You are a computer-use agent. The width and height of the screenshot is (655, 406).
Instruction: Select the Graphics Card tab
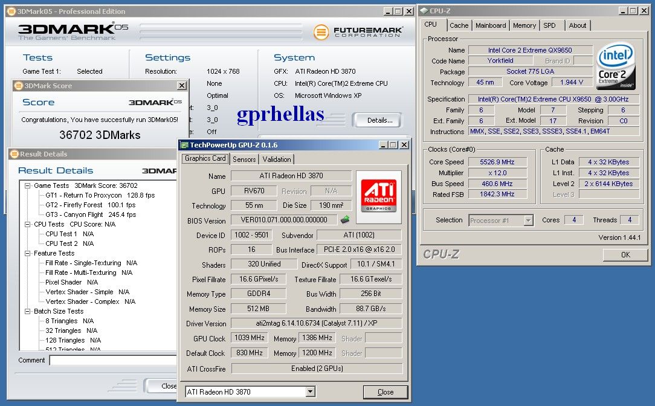click(x=205, y=158)
